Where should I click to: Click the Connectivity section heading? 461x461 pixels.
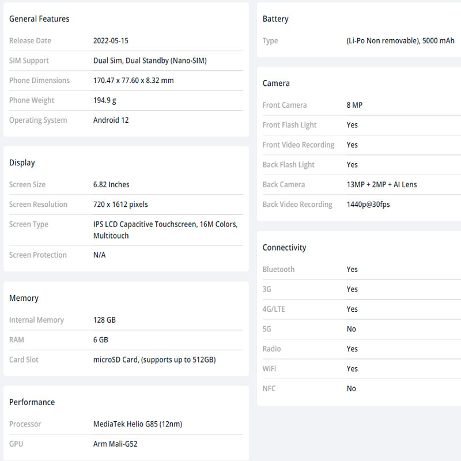284,248
